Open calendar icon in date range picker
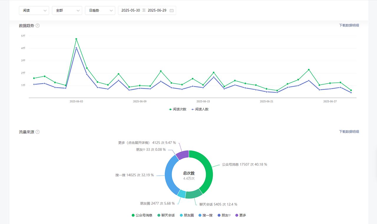This screenshot has width=377, height=224. [x=171, y=11]
